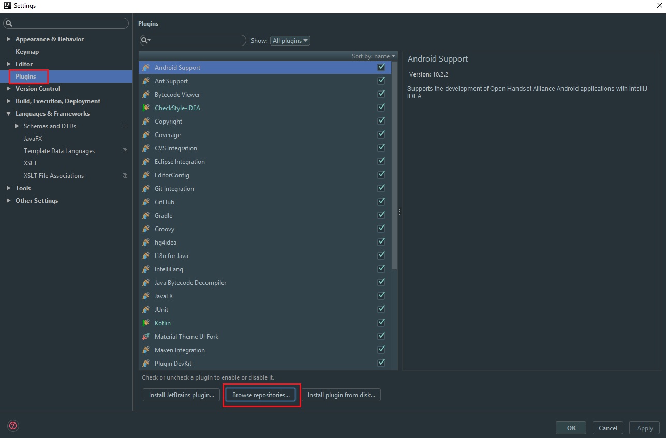Viewport: 666px width, 438px height.
Task: Click the CVS Integration plugin icon
Action: (x=146, y=148)
